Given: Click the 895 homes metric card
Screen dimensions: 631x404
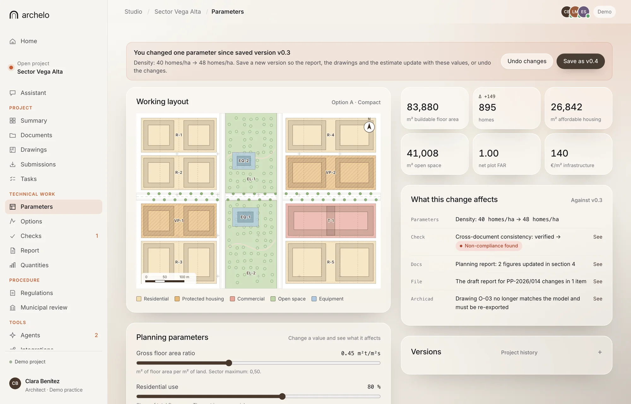Looking at the screenshot, I should [x=506, y=108].
